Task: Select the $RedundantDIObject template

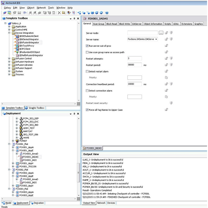Action: point(30,52)
